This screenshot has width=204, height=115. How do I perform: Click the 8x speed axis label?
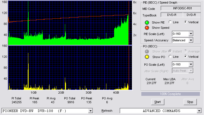135,2
